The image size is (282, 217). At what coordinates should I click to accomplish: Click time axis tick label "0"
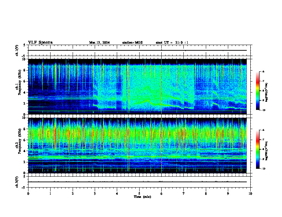pyautogui.click(x=28, y=194)
